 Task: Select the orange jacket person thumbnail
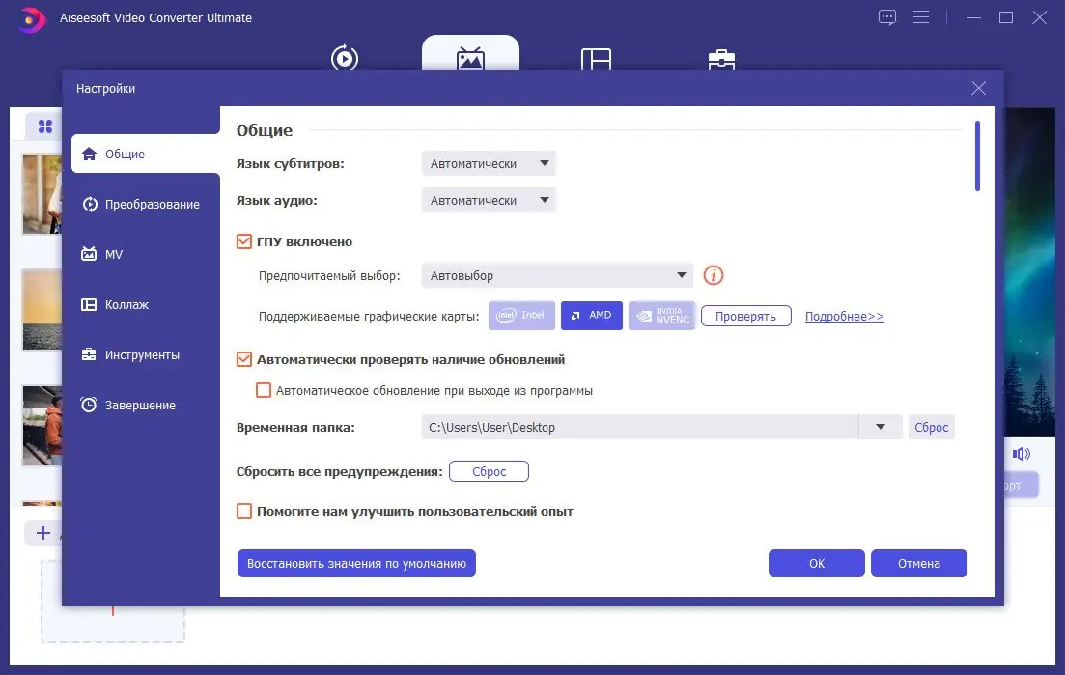click(42, 426)
